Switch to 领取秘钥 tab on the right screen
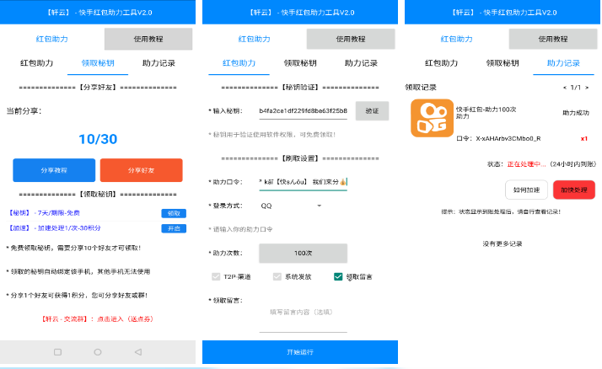 click(503, 63)
